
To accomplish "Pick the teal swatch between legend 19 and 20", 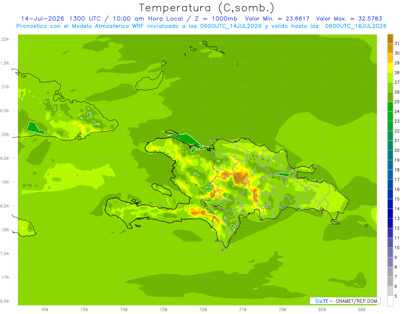I will coord(390,155).
